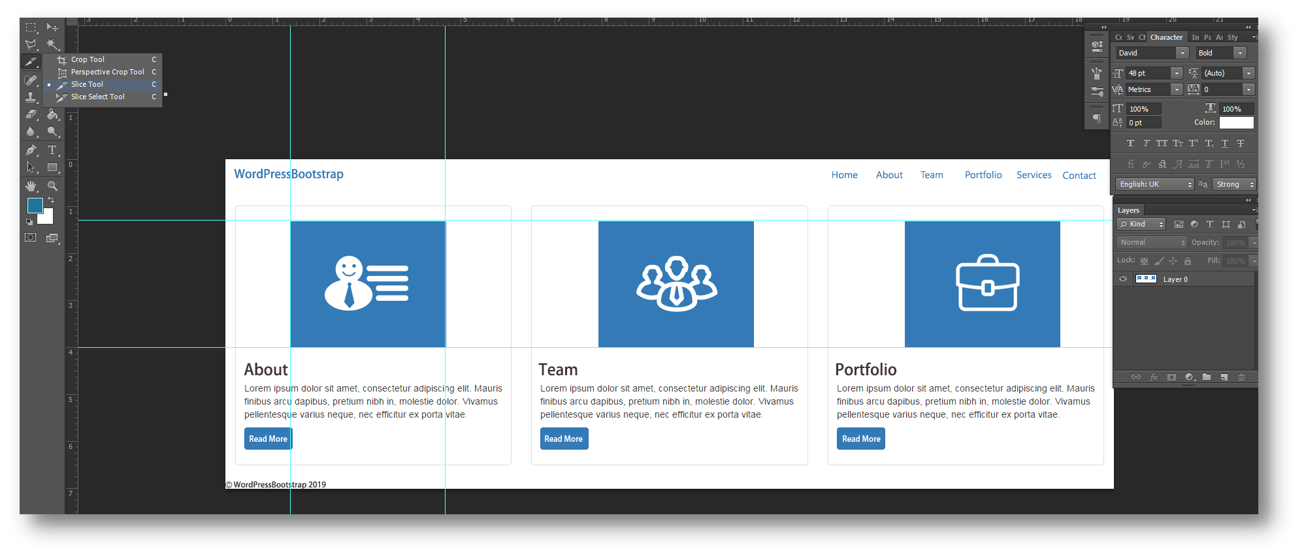Create a new layer
The image size is (1304, 556).
pyautogui.click(x=1224, y=377)
